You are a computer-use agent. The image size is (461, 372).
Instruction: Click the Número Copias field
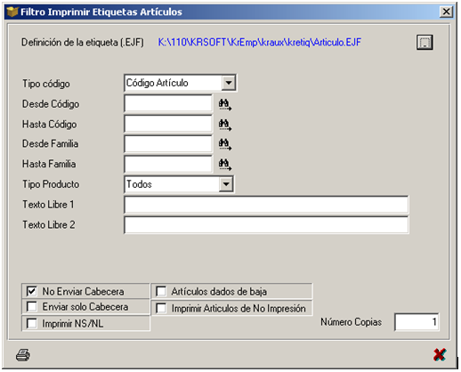(x=417, y=322)
